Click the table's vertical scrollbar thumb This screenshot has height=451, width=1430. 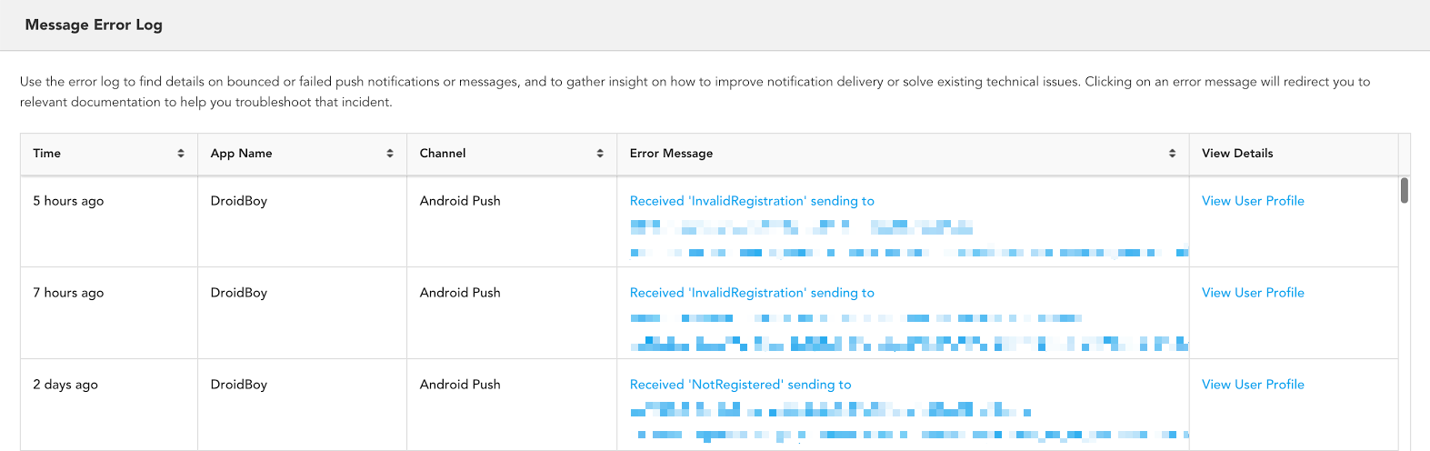[1405, 190]
